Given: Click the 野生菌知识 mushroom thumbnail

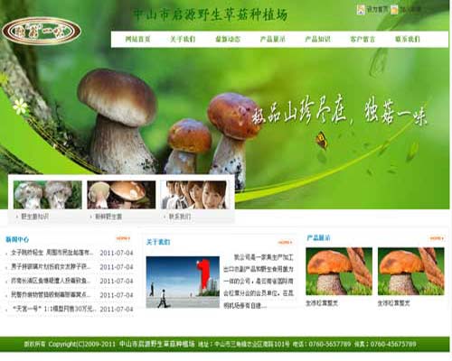Looking at the screenshot, I should tap(48, 195).
